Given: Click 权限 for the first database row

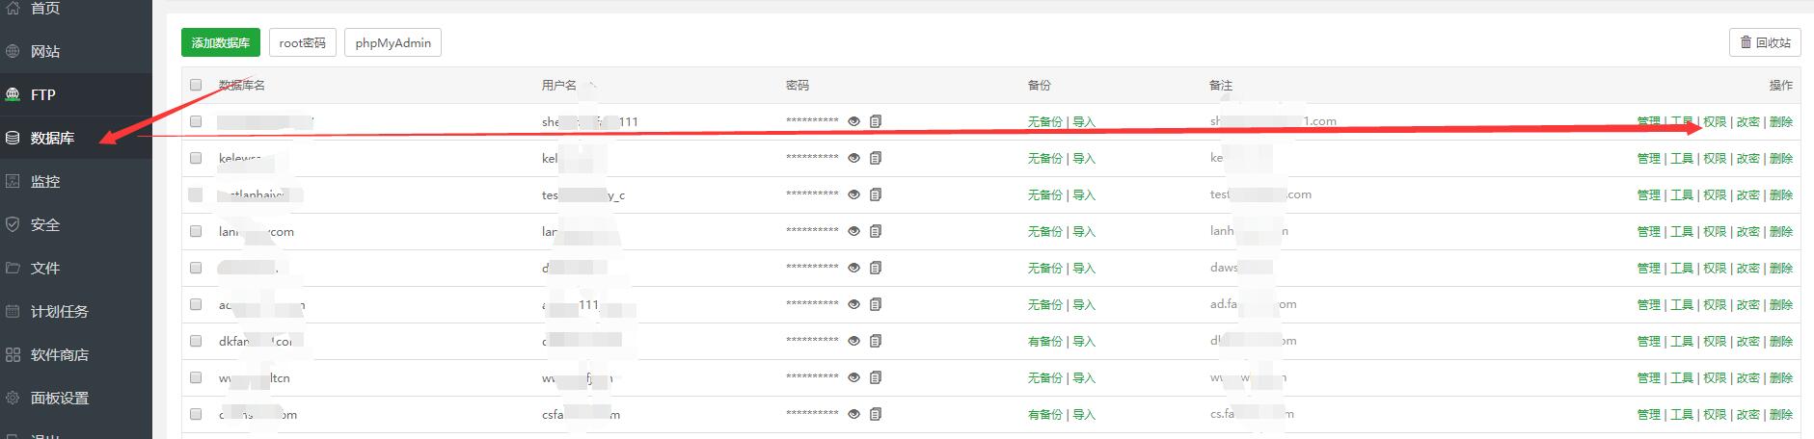Looking at the screenshot, I should [1715, 121].
